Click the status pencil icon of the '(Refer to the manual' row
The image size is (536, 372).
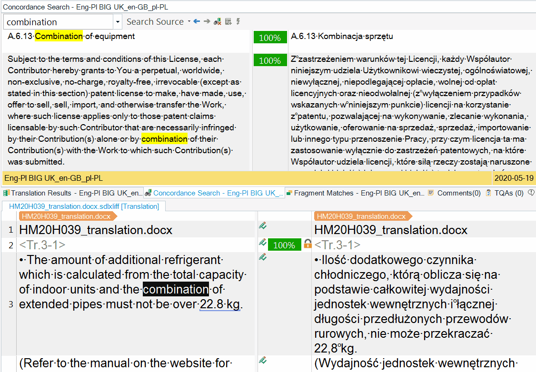[263, 360]
